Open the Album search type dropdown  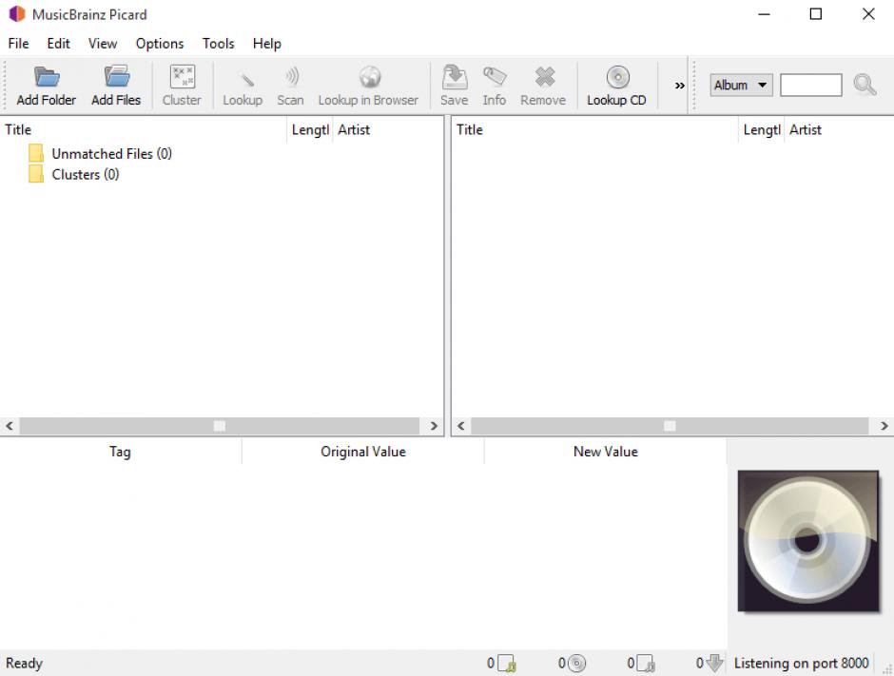click(741, 85)
